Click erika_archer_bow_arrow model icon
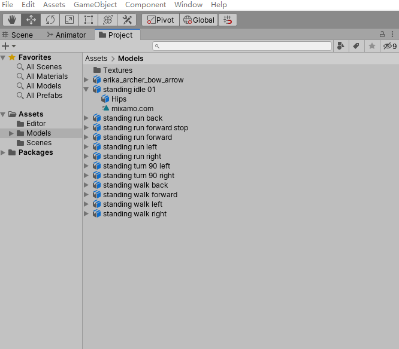Viewport: 399px width, 349px height. (x=96, y=80)
